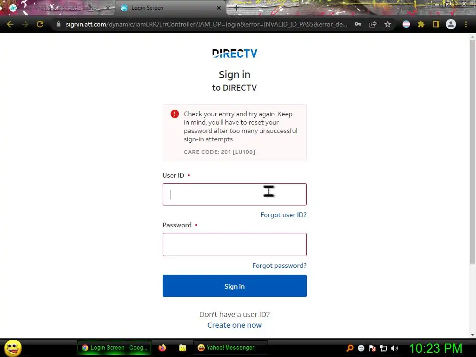Screen dimensions: 476x357
Task: Launch Firefox from the taskbar
Action: [x=162, y=348]
